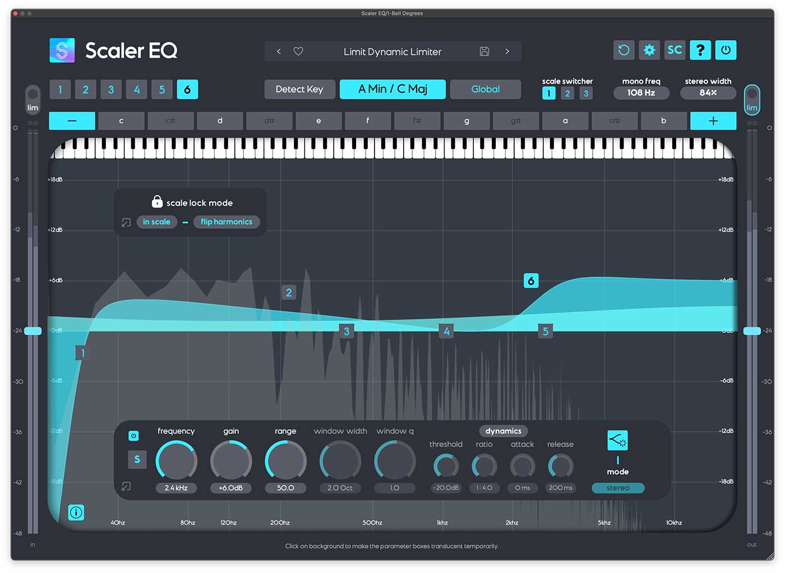Image resolution: width=785 pixels, height=573 pixels.
Task: Click the reset history icon
Action: click(624, 50)
